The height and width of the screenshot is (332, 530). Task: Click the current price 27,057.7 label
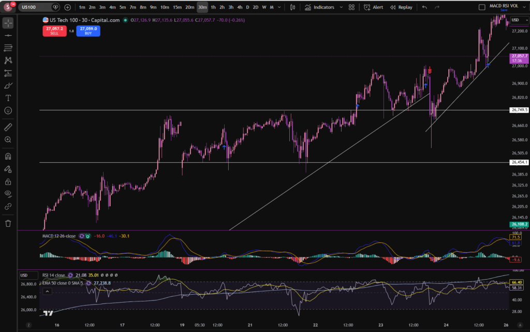[x=519, y=58]
